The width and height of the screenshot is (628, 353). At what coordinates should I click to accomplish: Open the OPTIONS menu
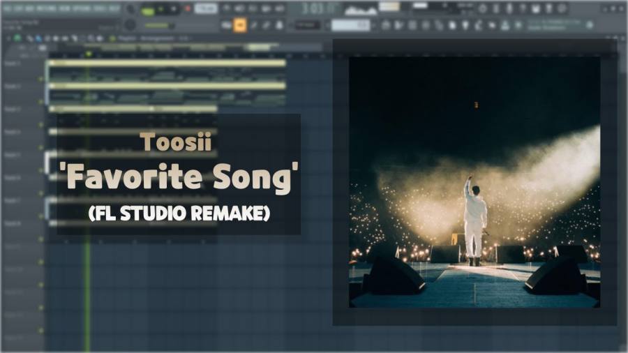click(x=82, y=8)
